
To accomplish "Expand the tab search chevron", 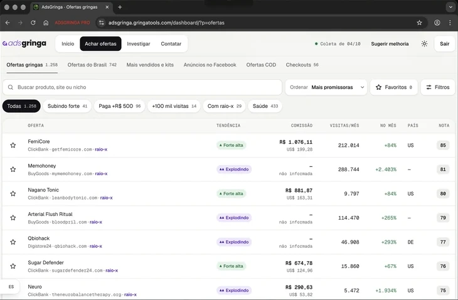I will click(450, 7).
